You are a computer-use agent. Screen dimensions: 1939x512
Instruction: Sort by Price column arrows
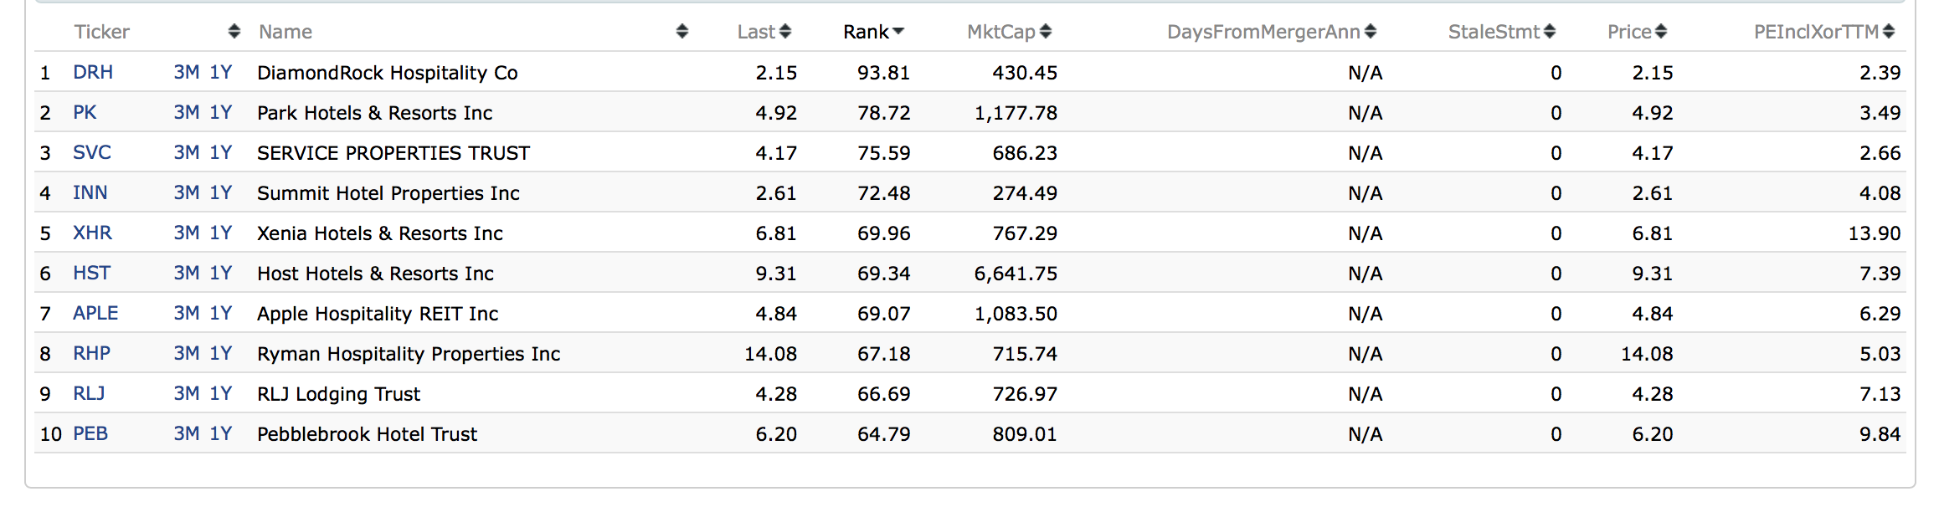[1660, 32]
